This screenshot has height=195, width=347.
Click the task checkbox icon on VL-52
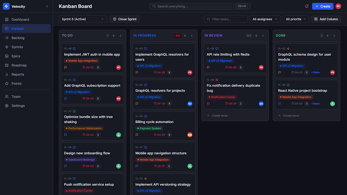[x=74, y=111]
